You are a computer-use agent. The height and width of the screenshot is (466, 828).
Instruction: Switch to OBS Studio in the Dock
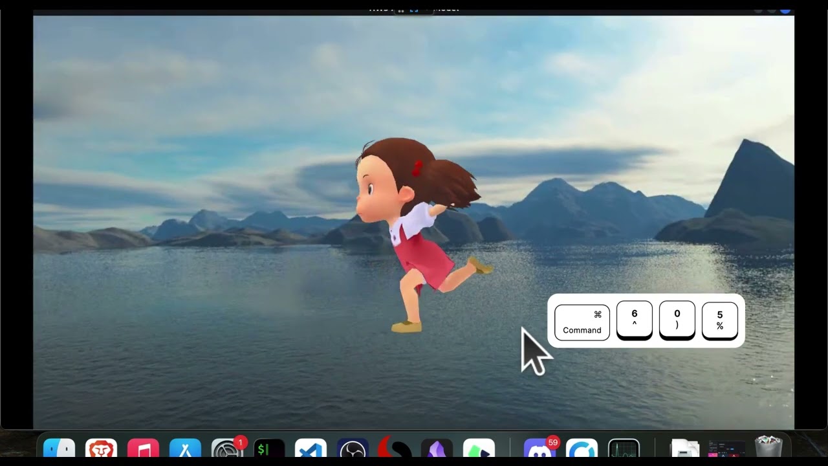pyautogui.click(x=353, y=449)
